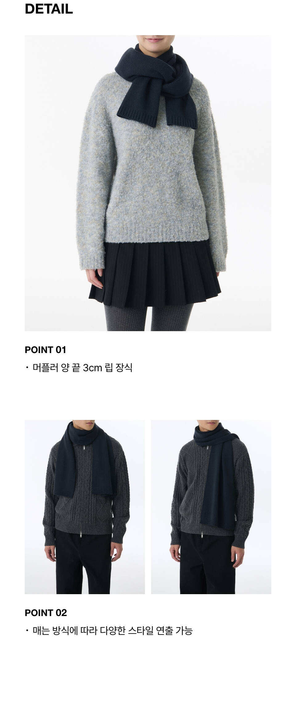This screenshot has width=296, height=703.
Task: Open the left photo with draped scarf
Action: coord(84,507)
